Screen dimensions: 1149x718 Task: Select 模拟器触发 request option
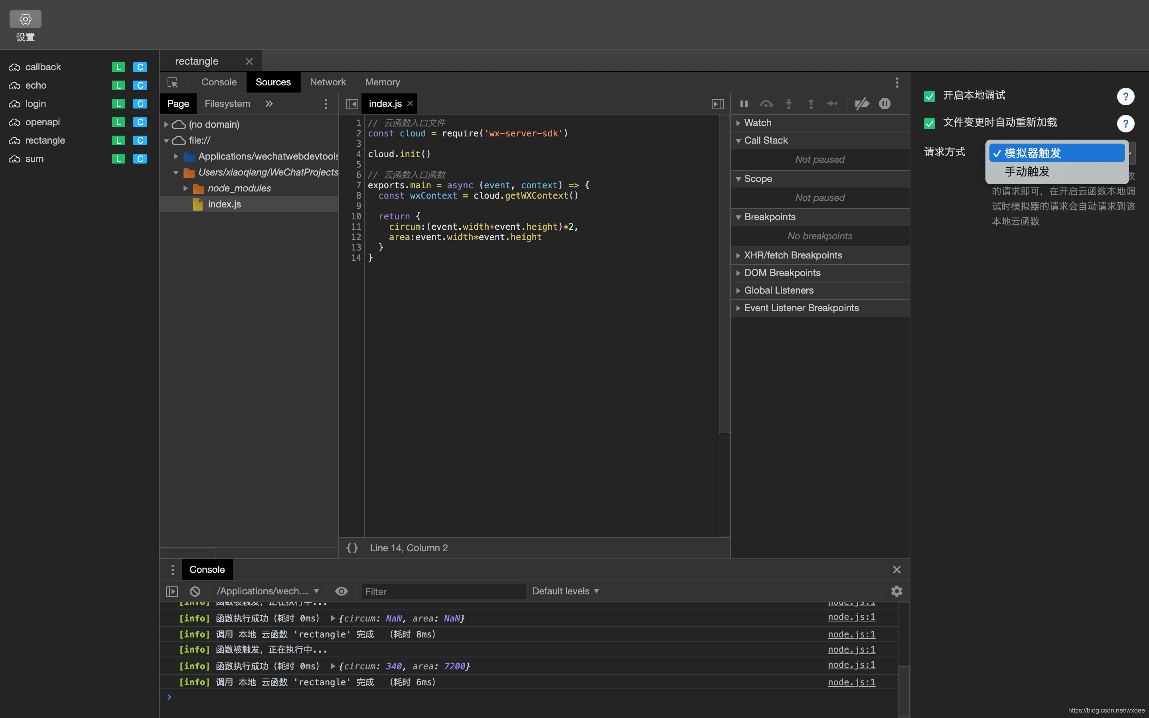point(1057,153)
